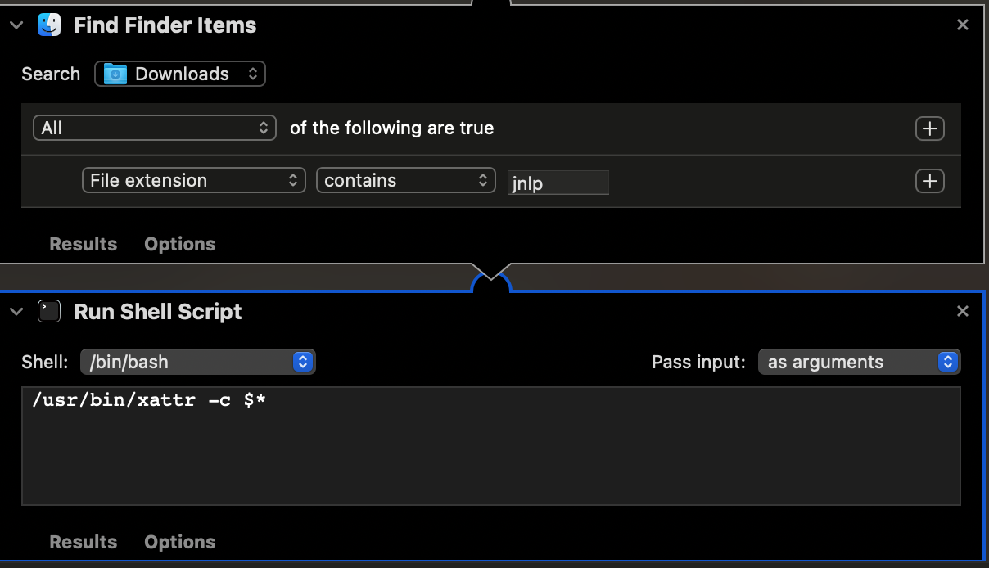Add a rule after File extension row
The width and height of the screenshot is (989, 568).
coord(929,181)
